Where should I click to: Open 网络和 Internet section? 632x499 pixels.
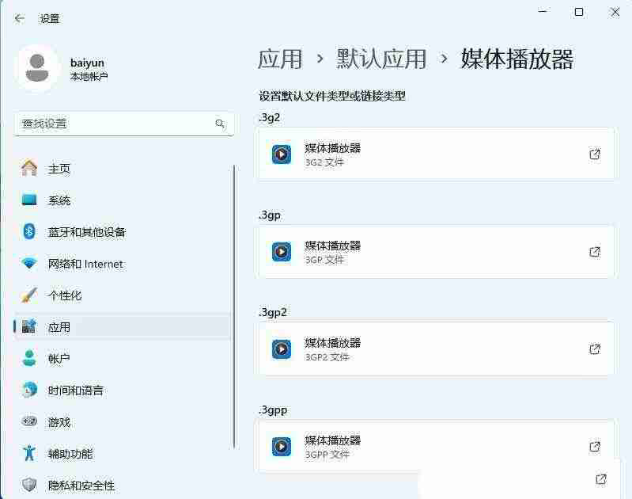point(122,264)
